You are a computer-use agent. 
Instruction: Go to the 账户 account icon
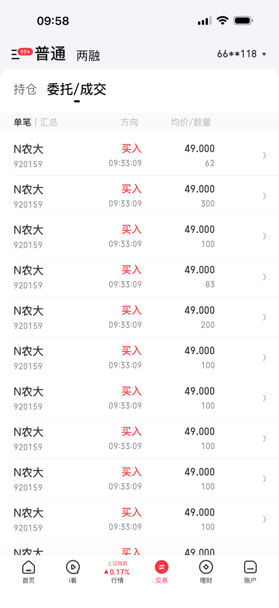tap(250, 572)
